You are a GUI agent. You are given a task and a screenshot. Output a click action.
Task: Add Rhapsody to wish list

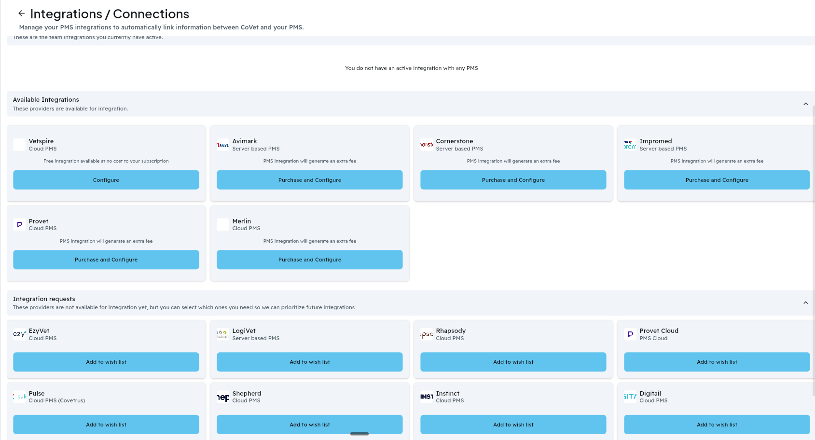coord(513,362)
